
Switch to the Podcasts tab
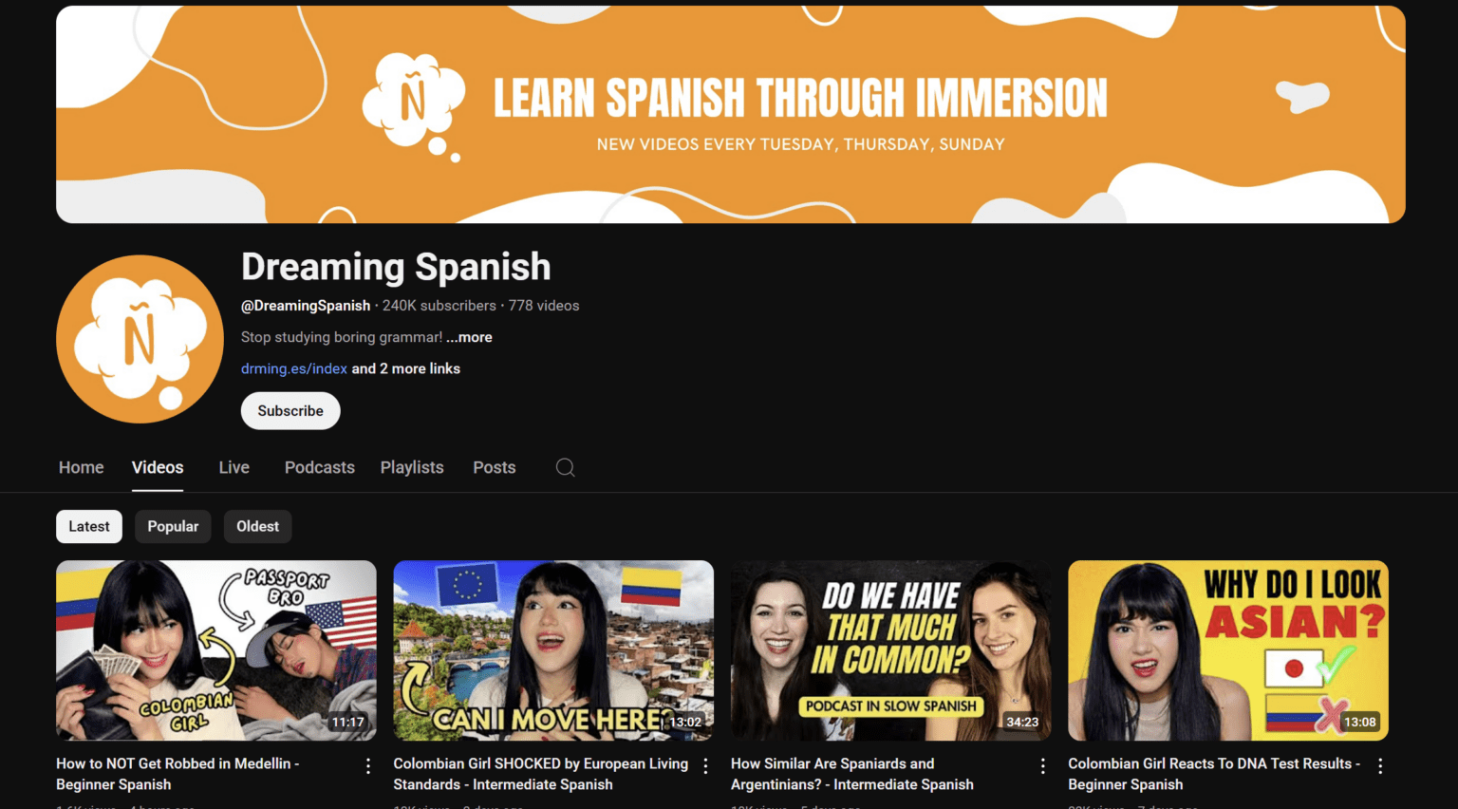(319, 467)
